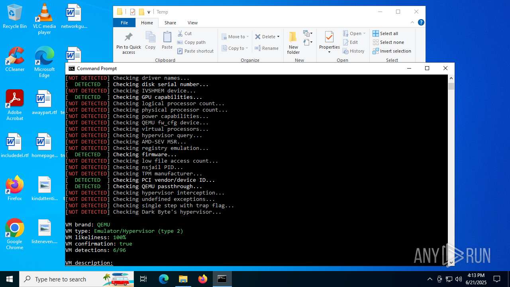Open Edge from the taskbar

tap(164, 279)
